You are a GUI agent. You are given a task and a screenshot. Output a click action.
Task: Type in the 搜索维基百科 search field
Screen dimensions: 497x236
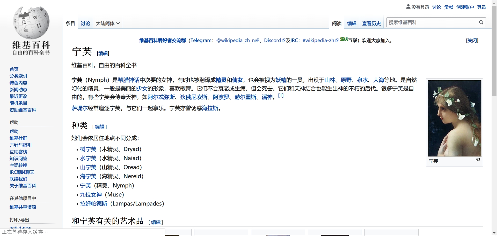[x=432, y=22]
